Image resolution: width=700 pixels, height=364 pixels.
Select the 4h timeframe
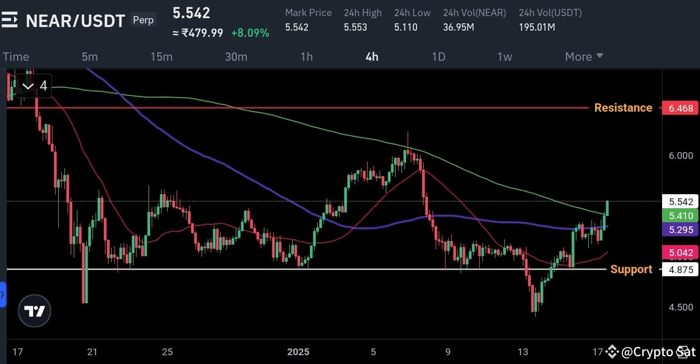[372, 57]
